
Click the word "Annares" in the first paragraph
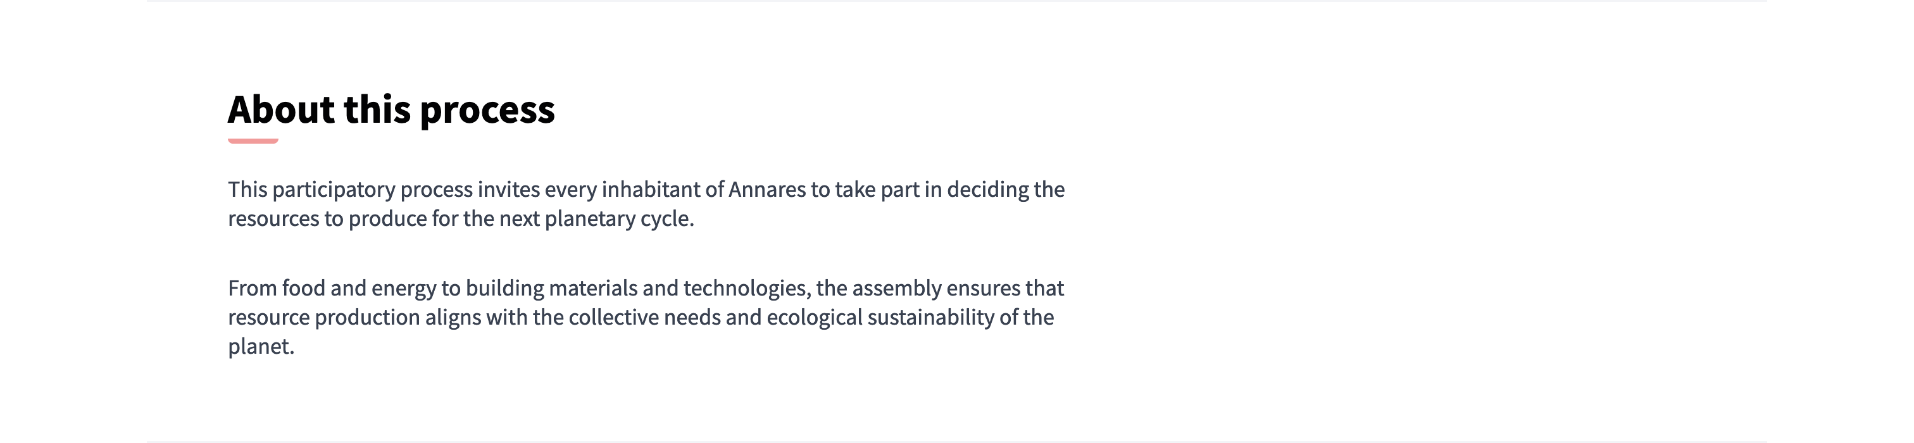coord(766,189)
